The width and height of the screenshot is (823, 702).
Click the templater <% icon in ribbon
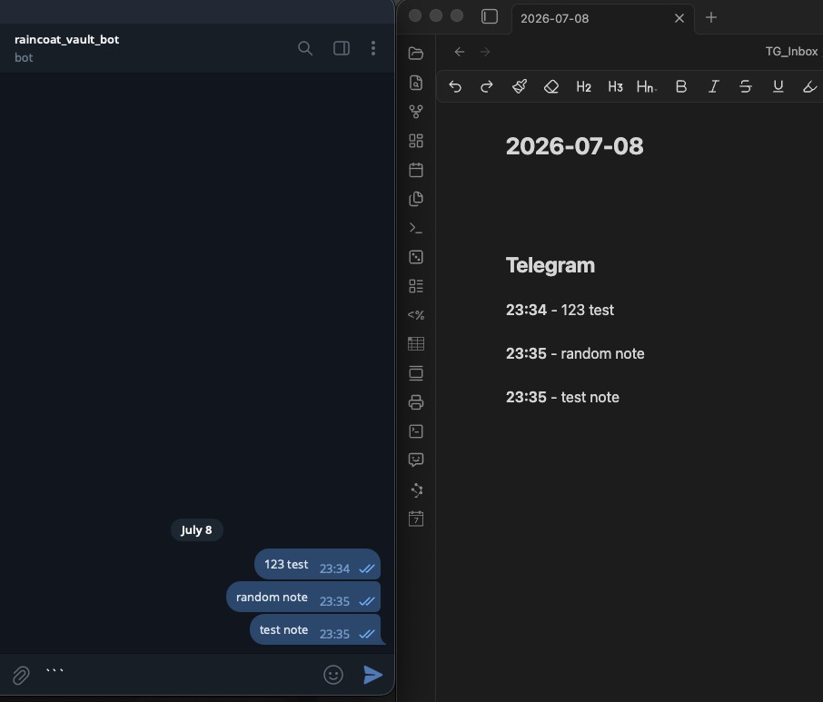tap(416, 315)
